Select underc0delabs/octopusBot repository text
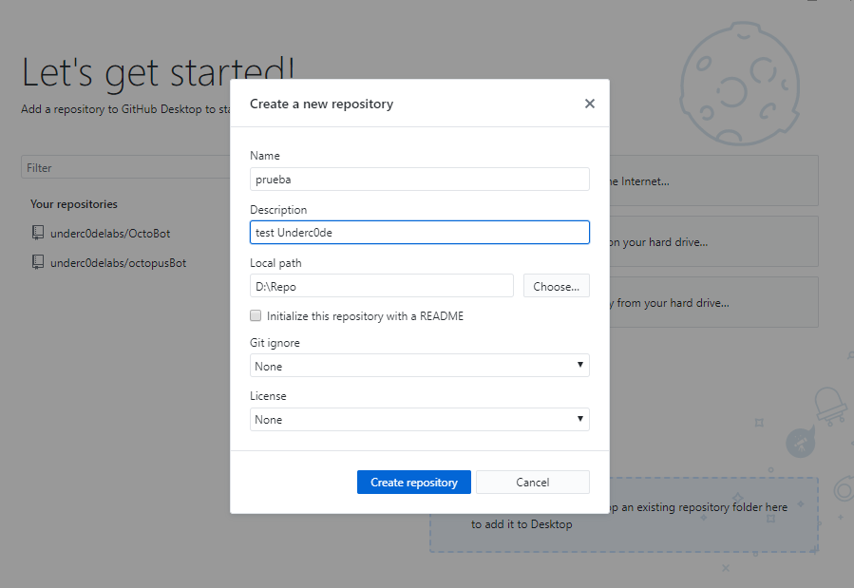This screenshot has height=588, width=854. pyautogui.click(x=118, y=263)
